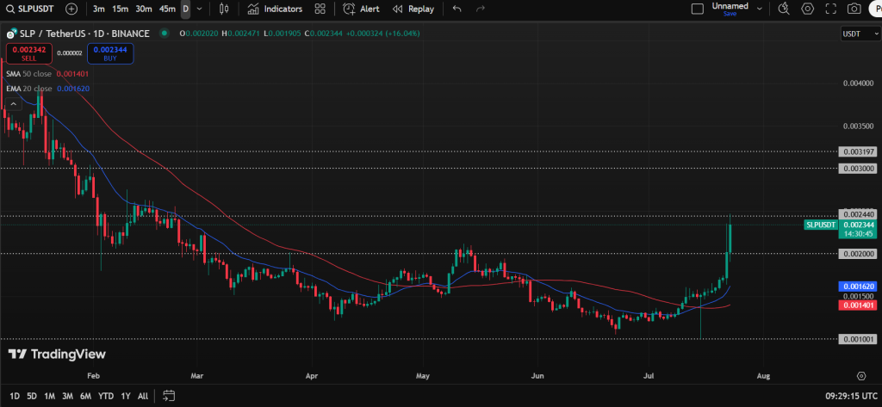Select the SMA 50 close indicator legend
Viewport: 882px width, 407px height.
(47, 74)
